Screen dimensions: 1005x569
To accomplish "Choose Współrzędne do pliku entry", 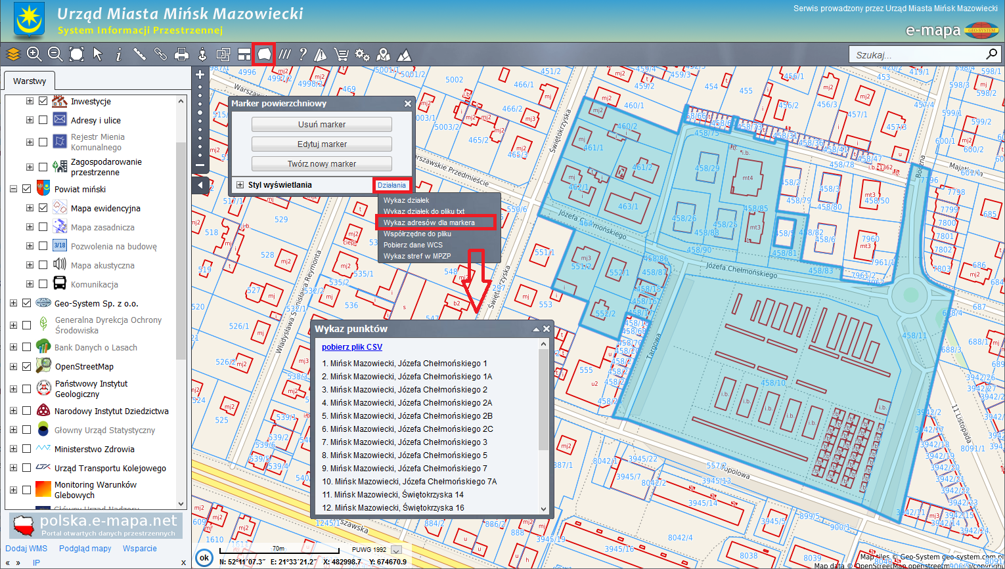I will (418, 234).
